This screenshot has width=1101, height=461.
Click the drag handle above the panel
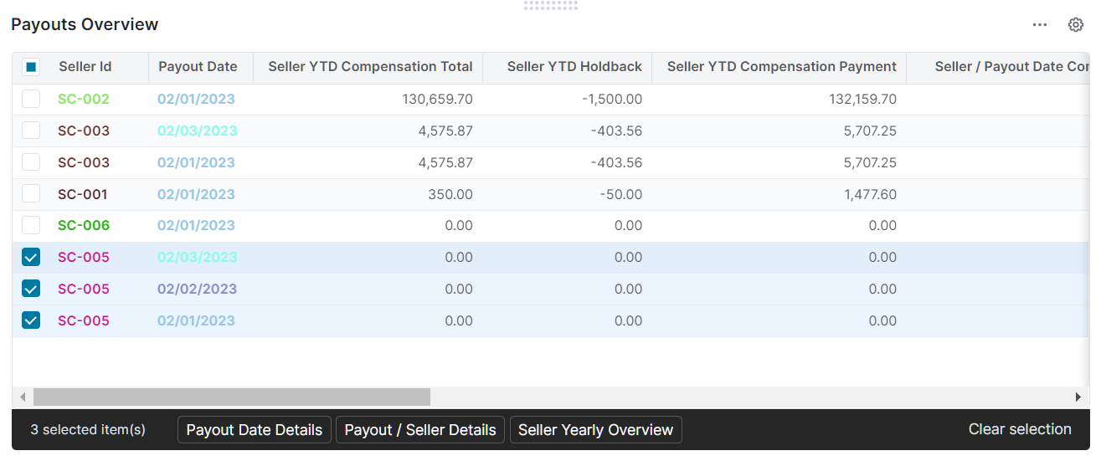(550, 5)
